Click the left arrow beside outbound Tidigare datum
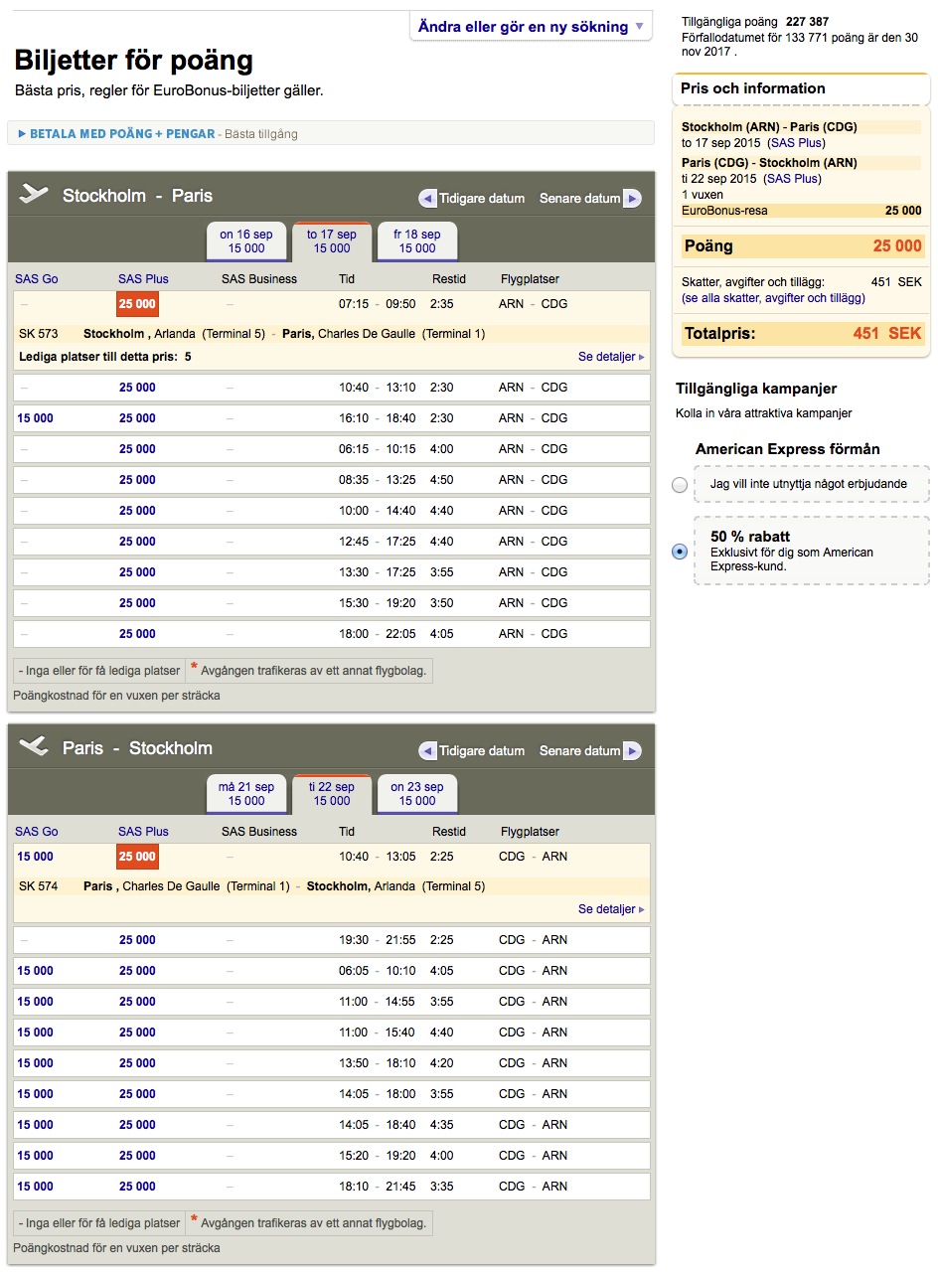 pyautogui.click(x=428, y=199)
